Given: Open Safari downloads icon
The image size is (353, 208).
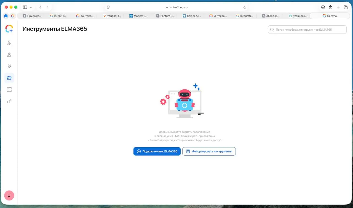Looking at the screenshot, I should [x=323, y=7].
